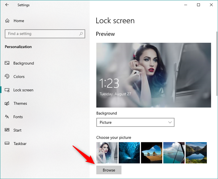Click the Taskbar icon

7,144
